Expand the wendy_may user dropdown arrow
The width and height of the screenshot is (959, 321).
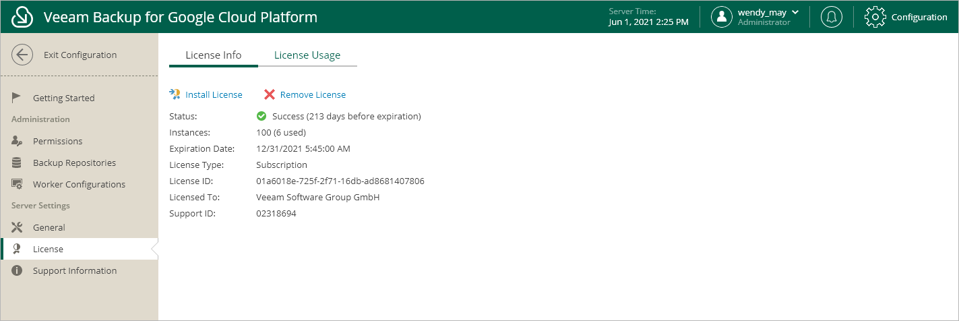pos(795,12)
